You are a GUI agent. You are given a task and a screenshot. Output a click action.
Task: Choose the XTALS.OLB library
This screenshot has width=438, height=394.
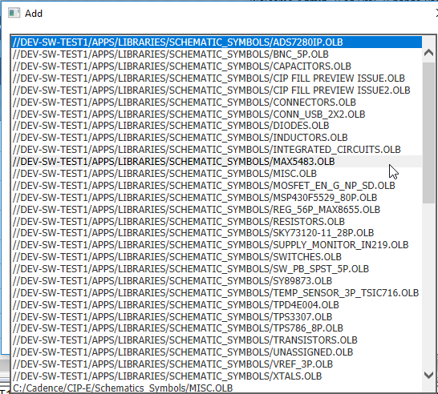point(217,376)
